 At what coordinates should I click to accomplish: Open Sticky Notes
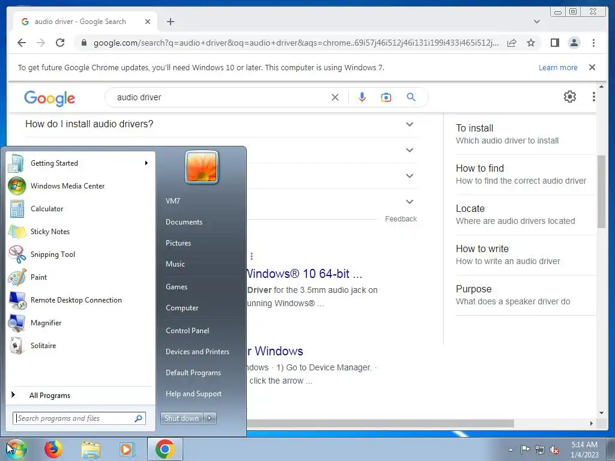point(80,231)
